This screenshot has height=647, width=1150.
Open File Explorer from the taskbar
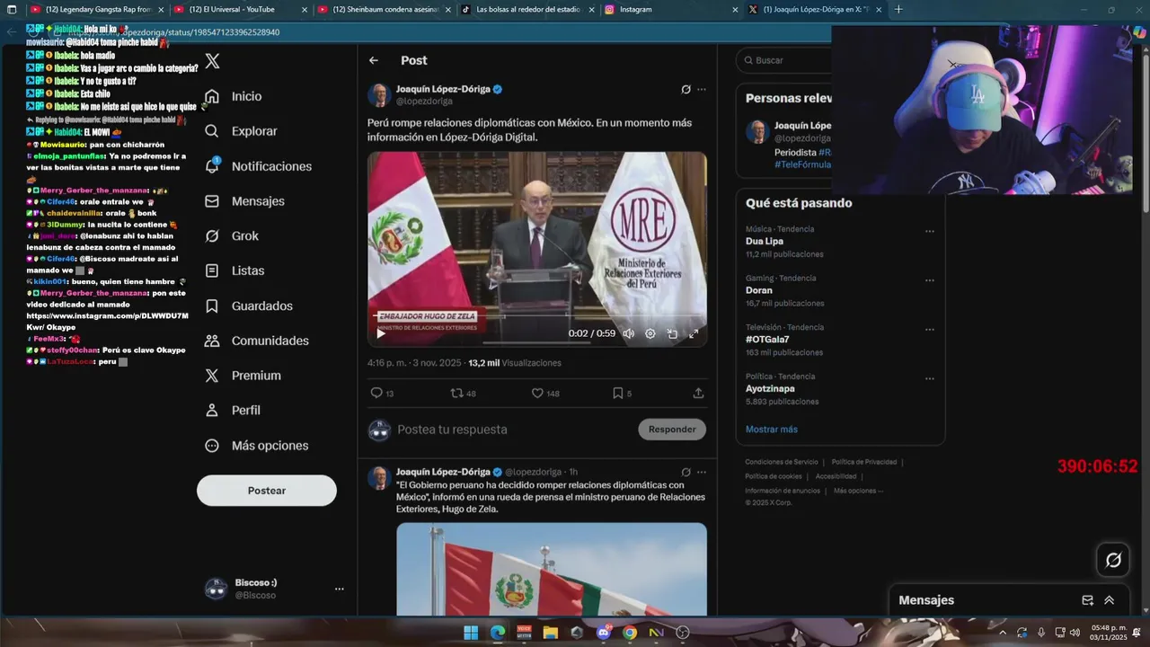coord(551,633)
